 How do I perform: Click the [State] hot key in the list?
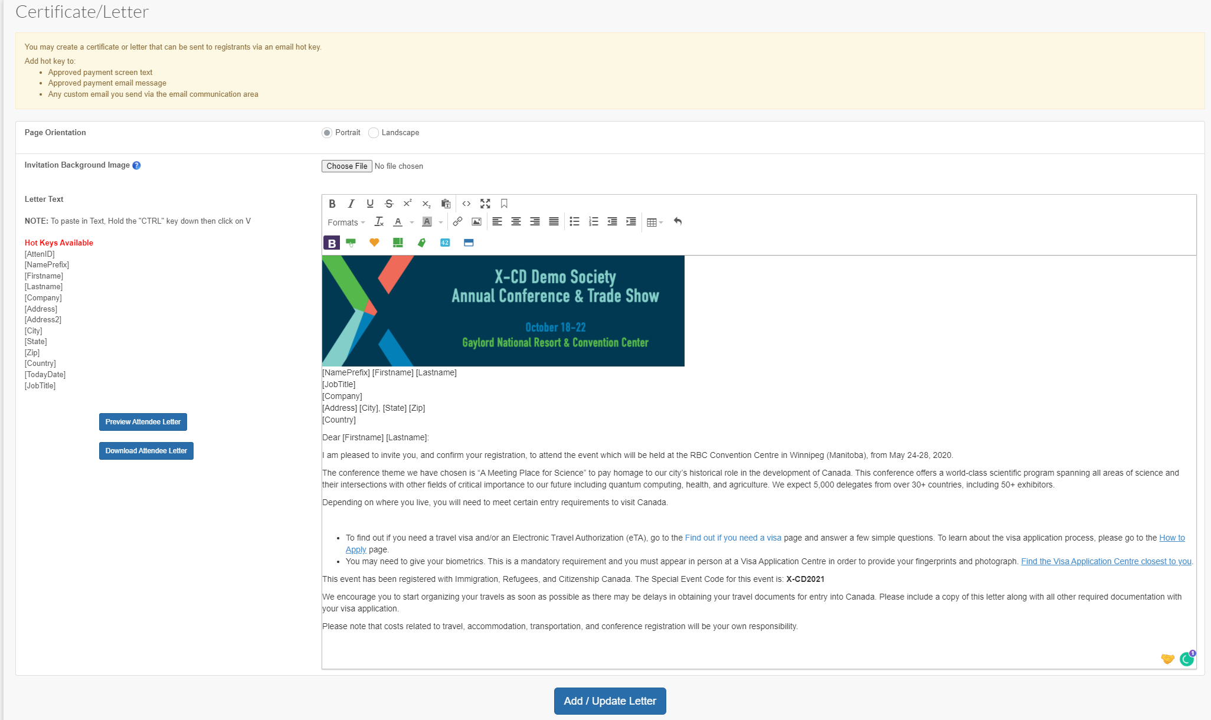[35, 342]
